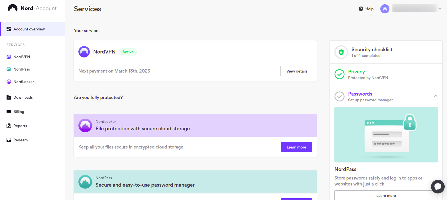Click the NordPass password manager illustration
This screenshot has width=447, height=200.
[386, 135]
